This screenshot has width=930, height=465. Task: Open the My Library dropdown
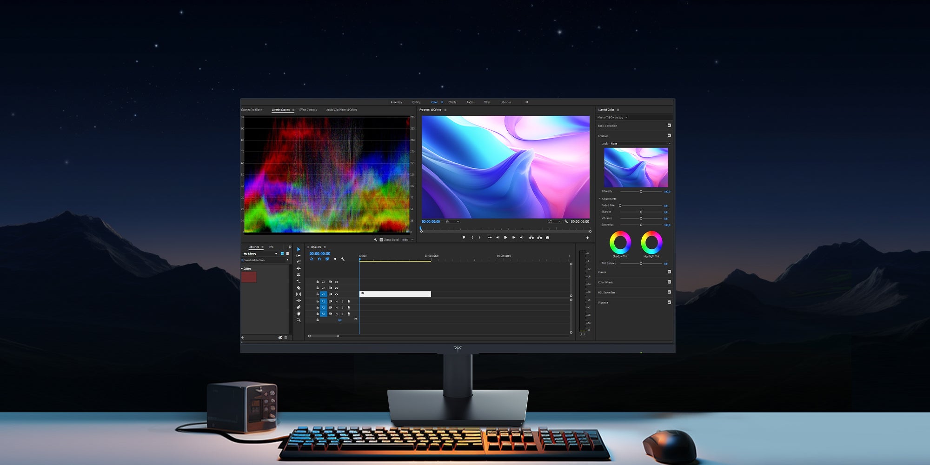pos(260,253)
